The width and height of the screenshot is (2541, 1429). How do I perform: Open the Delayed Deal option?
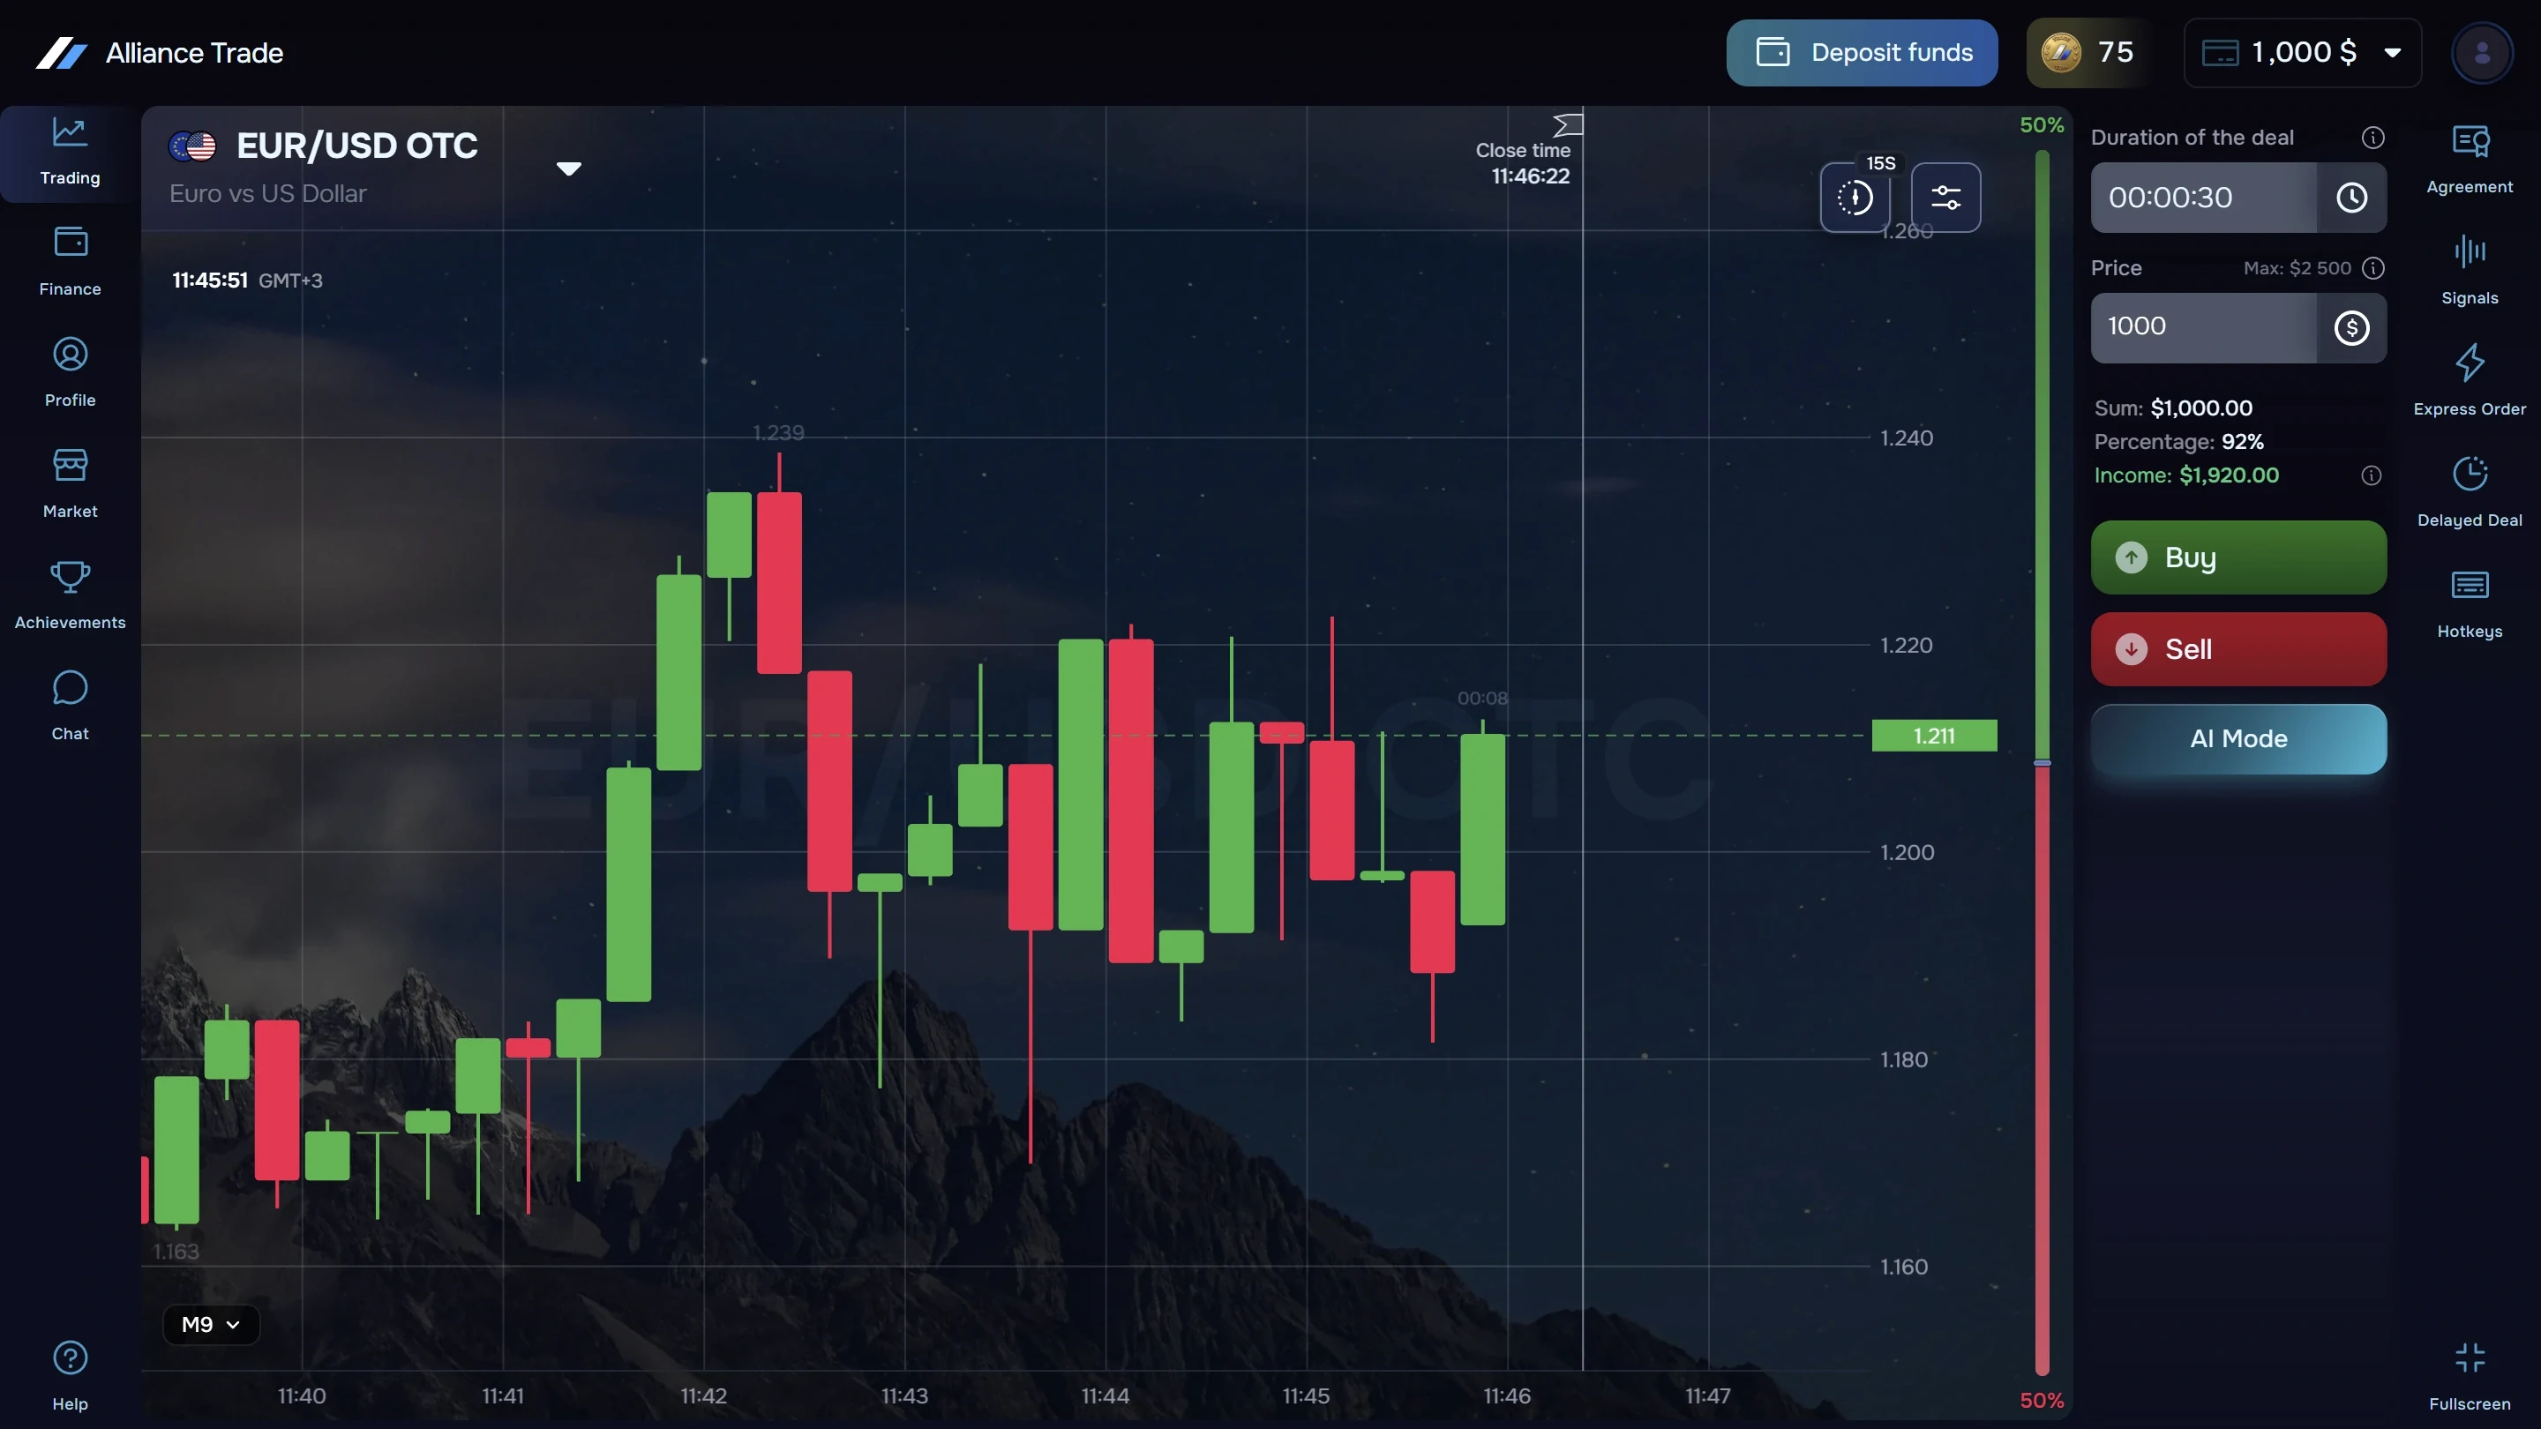(x=2469, y=493)
